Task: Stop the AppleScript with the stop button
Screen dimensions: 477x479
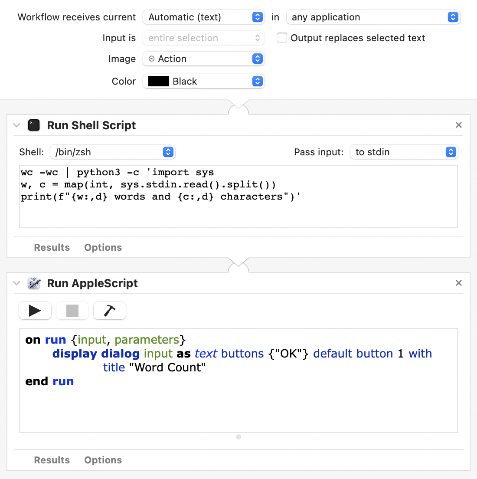Action: (x=72, y=311)
